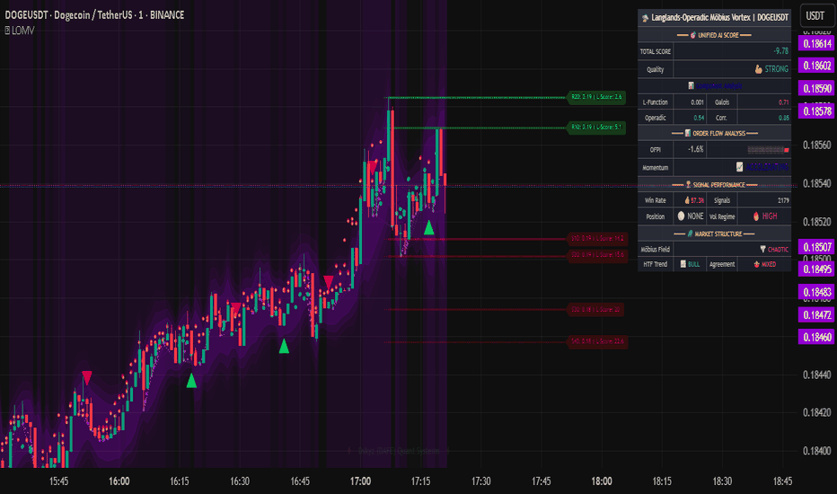
Task: Click the S40 support label L-Score 22.6
Action: [597, 340]
